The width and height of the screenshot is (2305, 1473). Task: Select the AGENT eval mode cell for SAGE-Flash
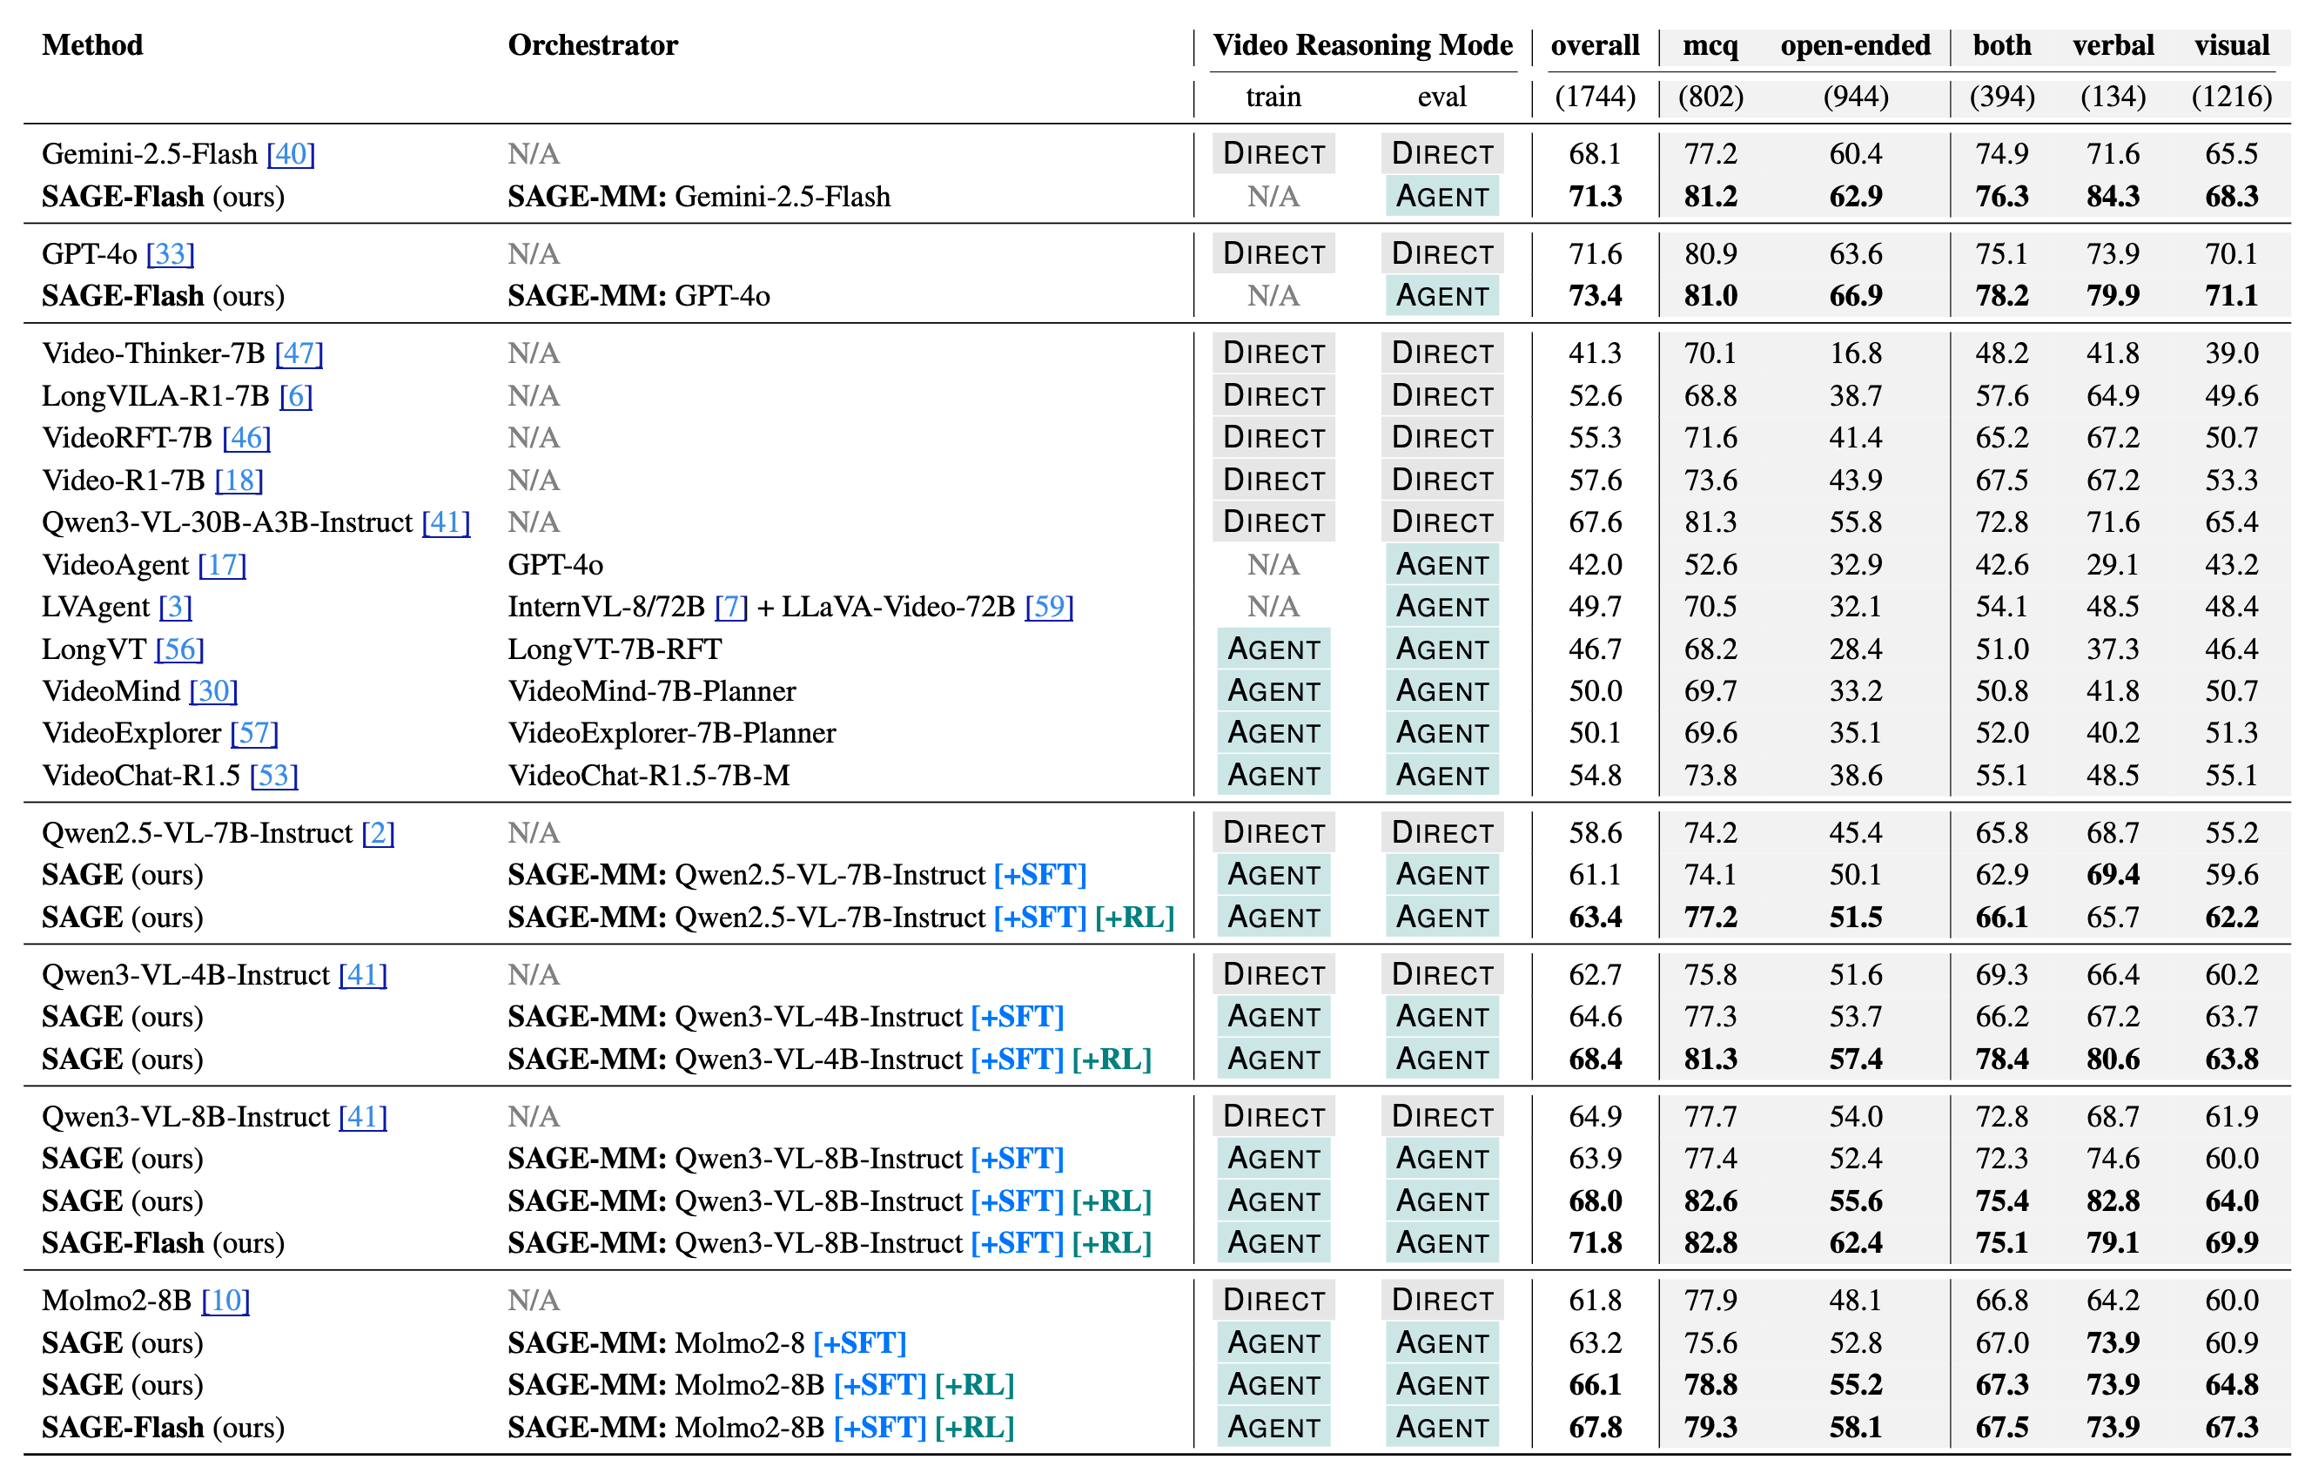pos(1442,197)
